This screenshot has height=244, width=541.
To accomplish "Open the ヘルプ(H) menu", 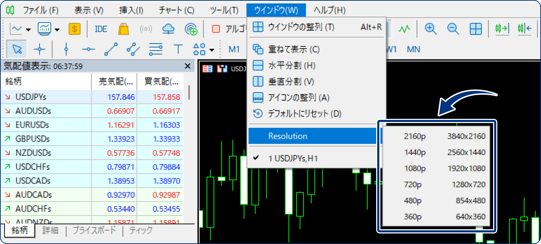I will 330,10.
